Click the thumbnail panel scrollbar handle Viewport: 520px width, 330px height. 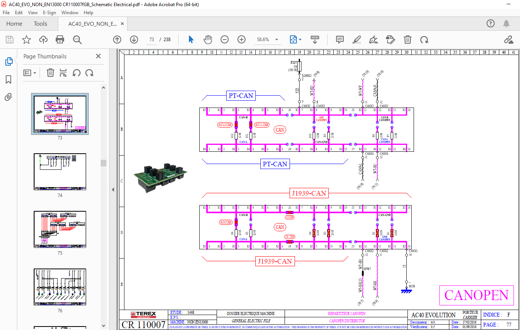tap(103, 163)
